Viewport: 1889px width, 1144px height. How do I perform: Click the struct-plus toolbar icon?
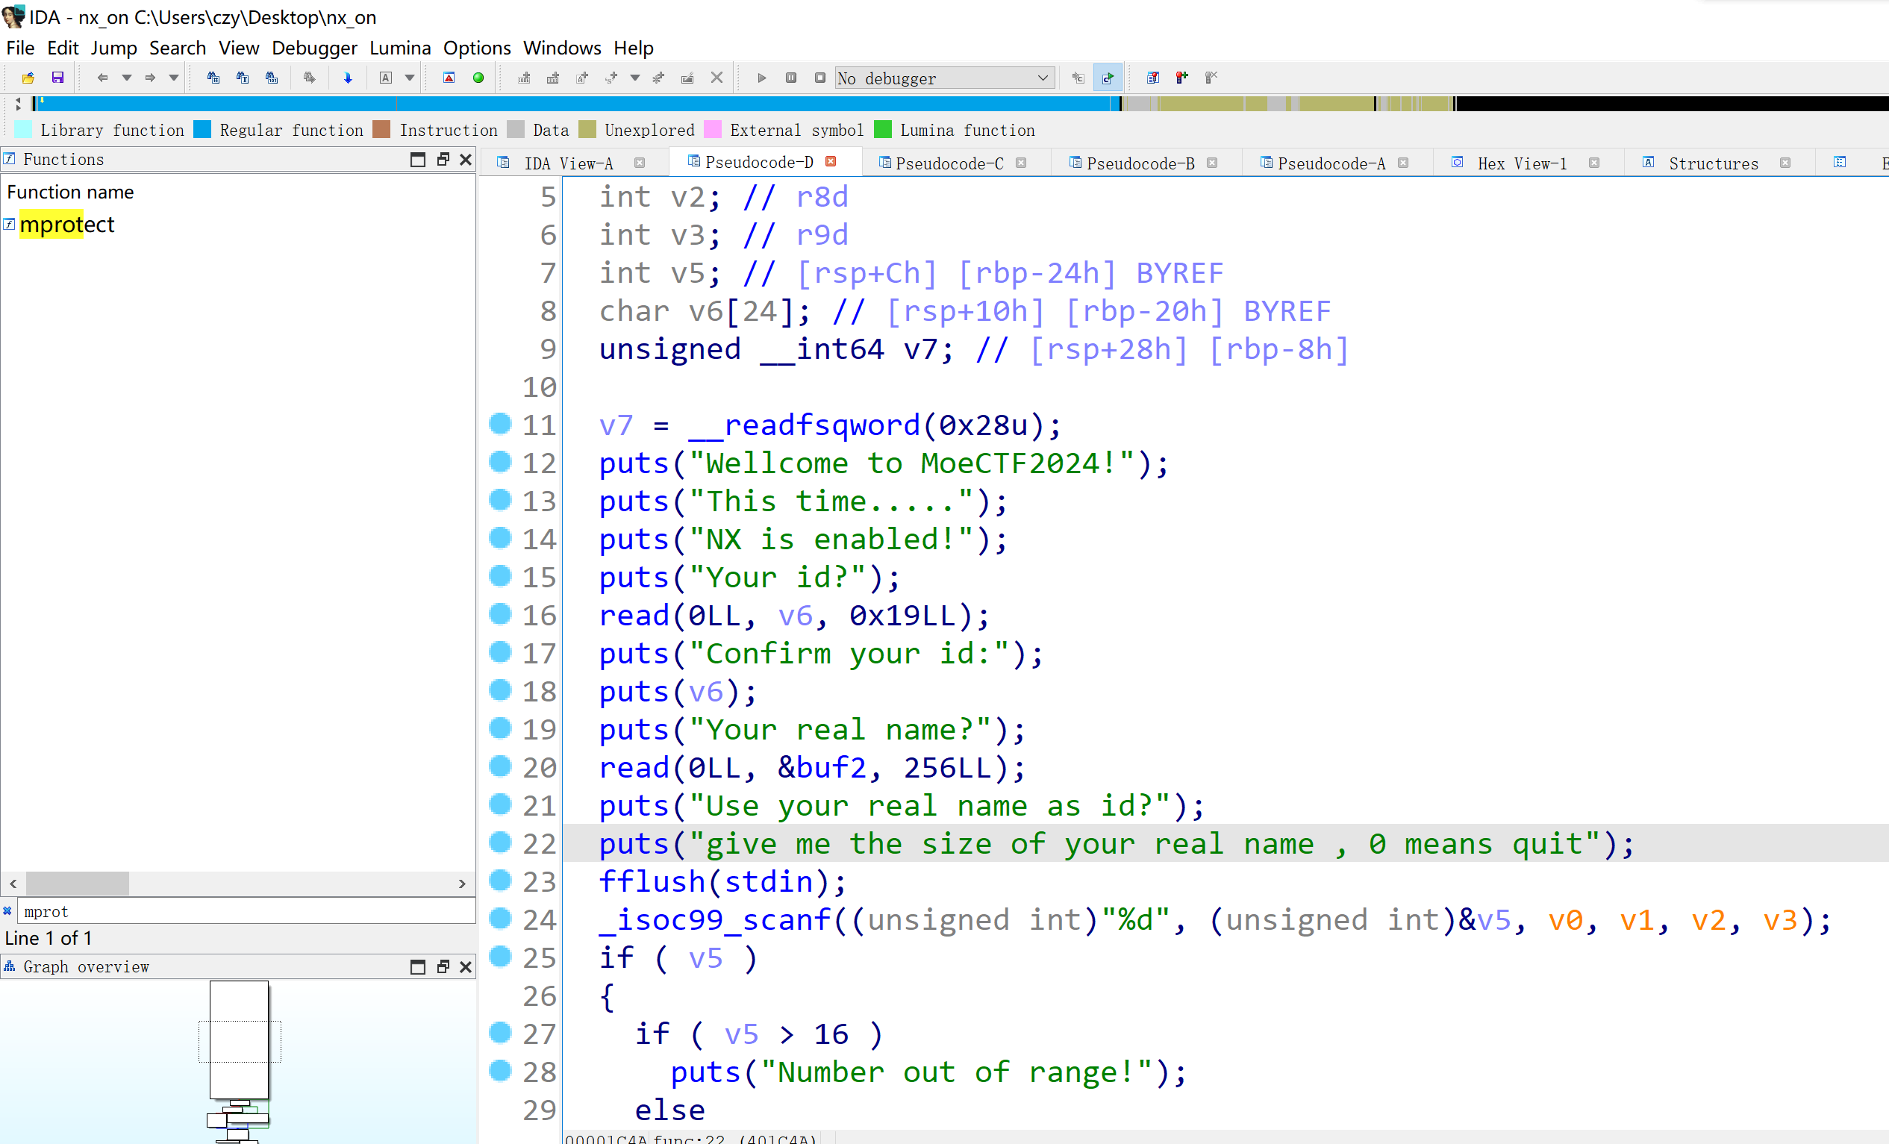pyautogui.click(x=611, y=78)
